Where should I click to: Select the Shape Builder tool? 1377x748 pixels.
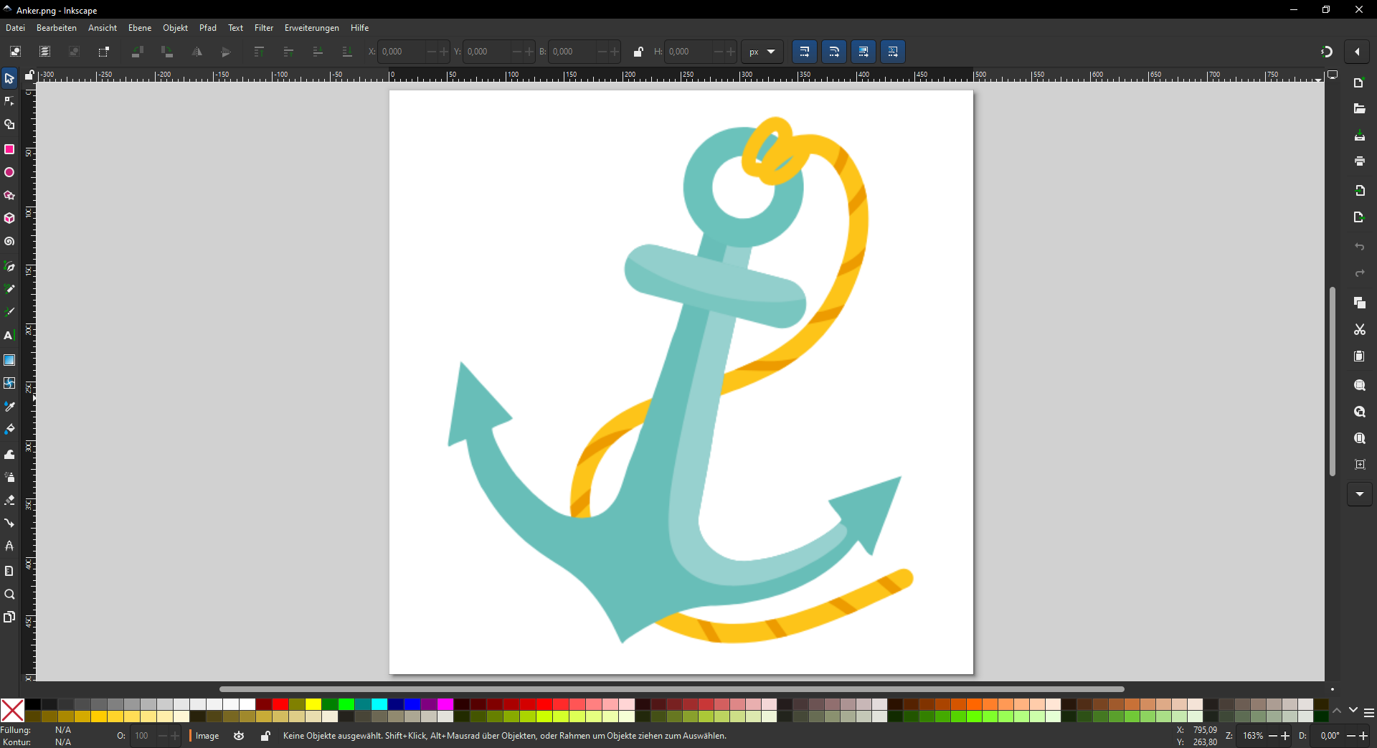9,125
